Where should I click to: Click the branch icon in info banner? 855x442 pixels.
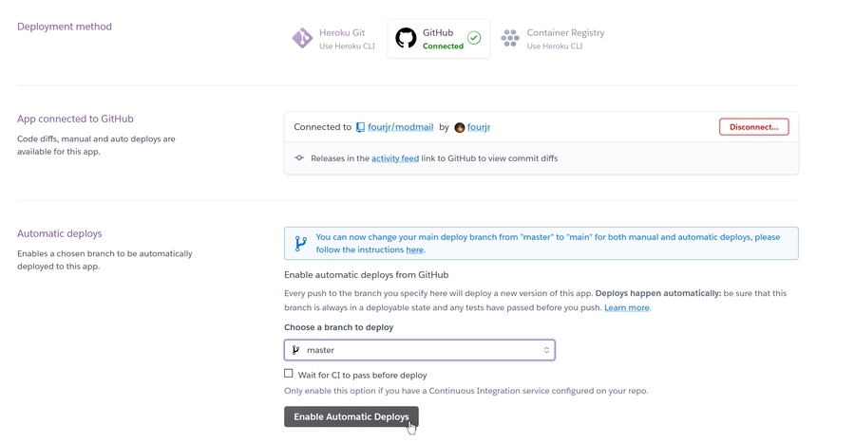[300, 244]
